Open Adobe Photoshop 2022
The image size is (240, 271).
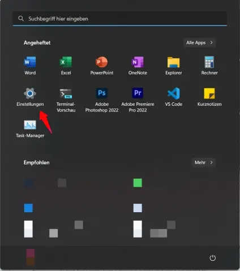pyautogui.click(x=102, y=100)
